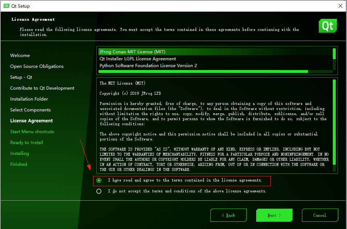Click the license list vertical scrollbar
Screen dimensions: 347x229
(334, 54)
